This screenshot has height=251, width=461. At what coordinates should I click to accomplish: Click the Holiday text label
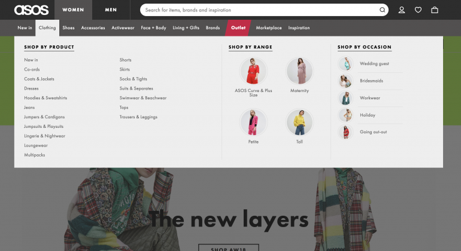click(368, 115)
